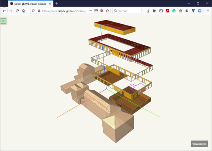This screenshot has height=151, width=212.
Task: Click the red Flash extension icon
Action: (168, 11)
